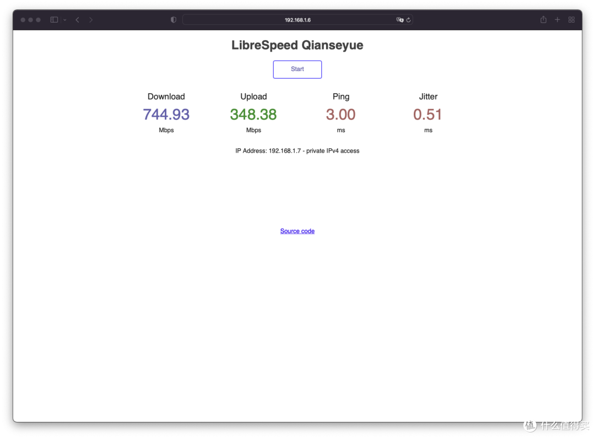The image size is (595, 438).
Task: Go back to the previous page
Action: click(77, 20)
